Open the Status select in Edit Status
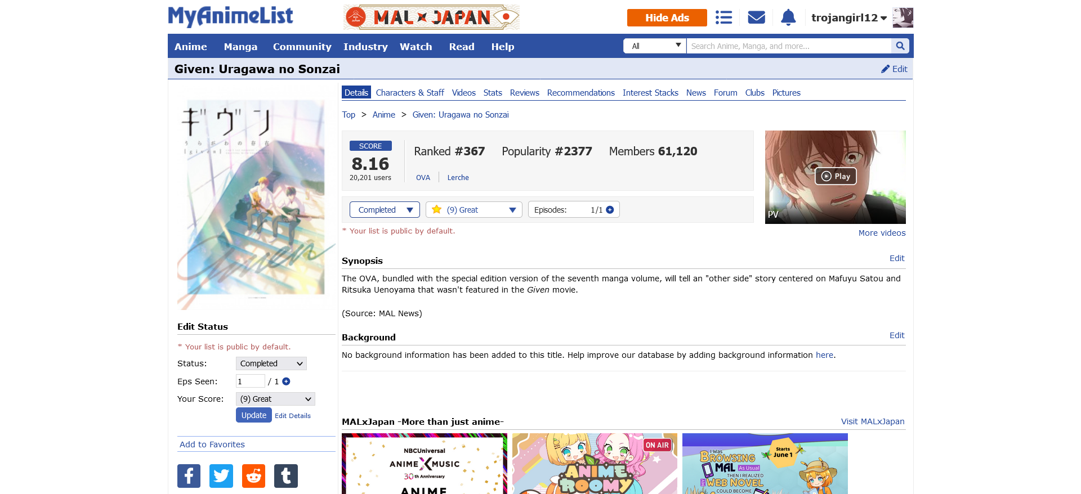Viewport: 1081px width, 494px height. 271,363
